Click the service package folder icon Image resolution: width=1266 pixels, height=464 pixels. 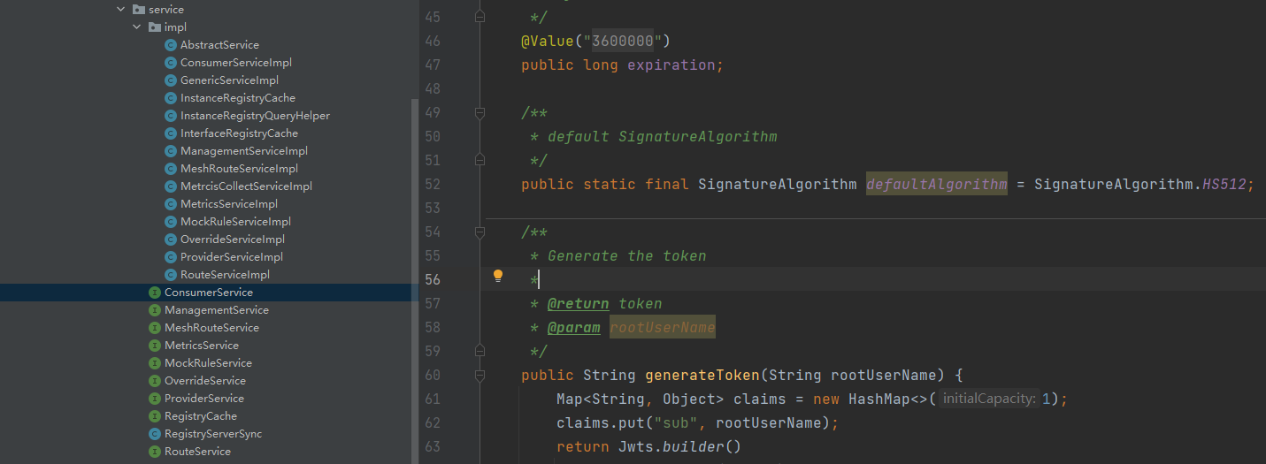tap(138, 10)
